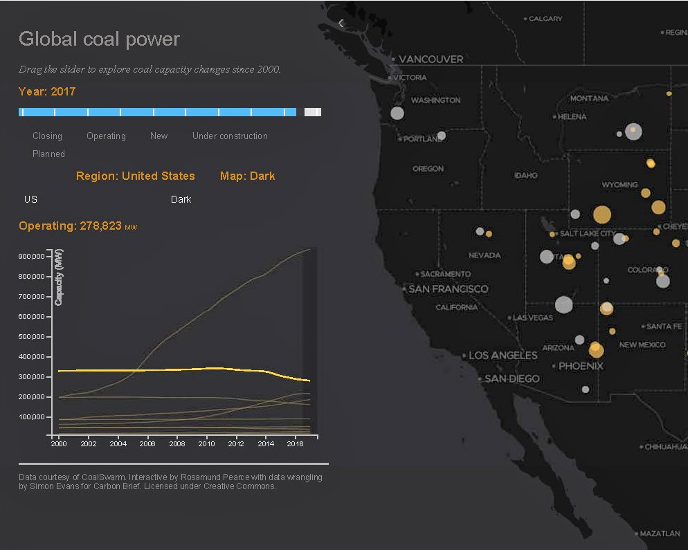Image resolution: width=688 pixels, height=550 pixels.
Task: Select the highlighted yellow line in the chart
Action: (184, 370)
